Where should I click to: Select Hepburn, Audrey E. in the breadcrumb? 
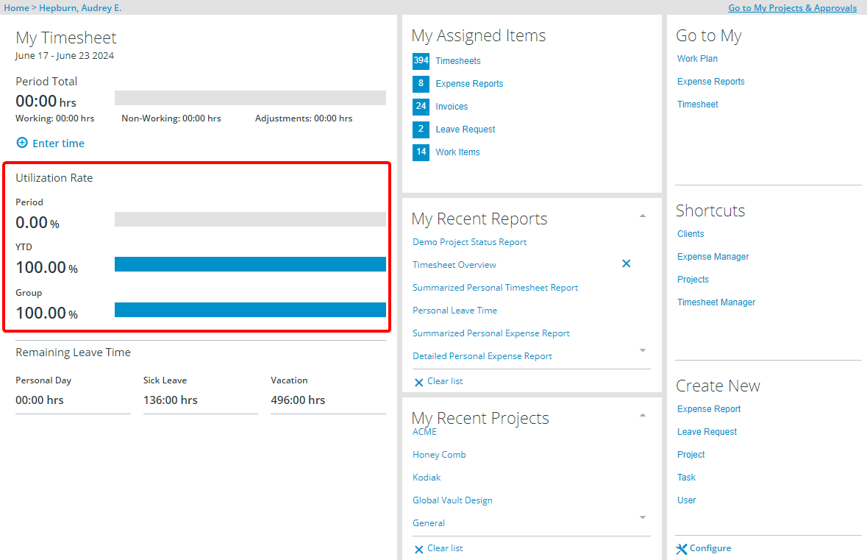(80, 8)
